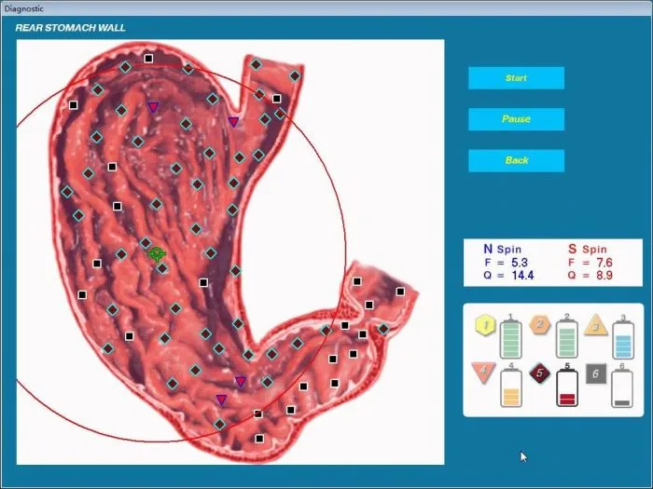653x489 pixels.
Task: Select the green battery labeled 2
Action: [x=568, y=337]
